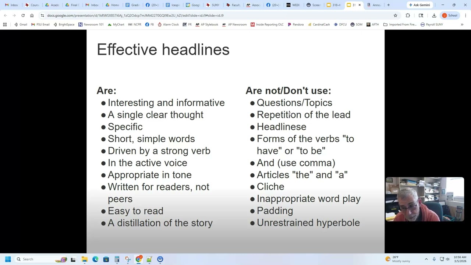
Task: Open the Pandora bookmark
Action: coord(295,24)
